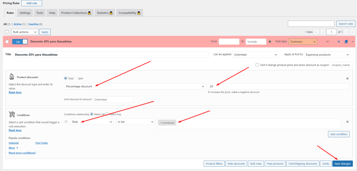The height and width of the screenshot is (171, 357).
Task: Add the First Order popular condition
Action: pyautogui.click(x=42, y=143)
